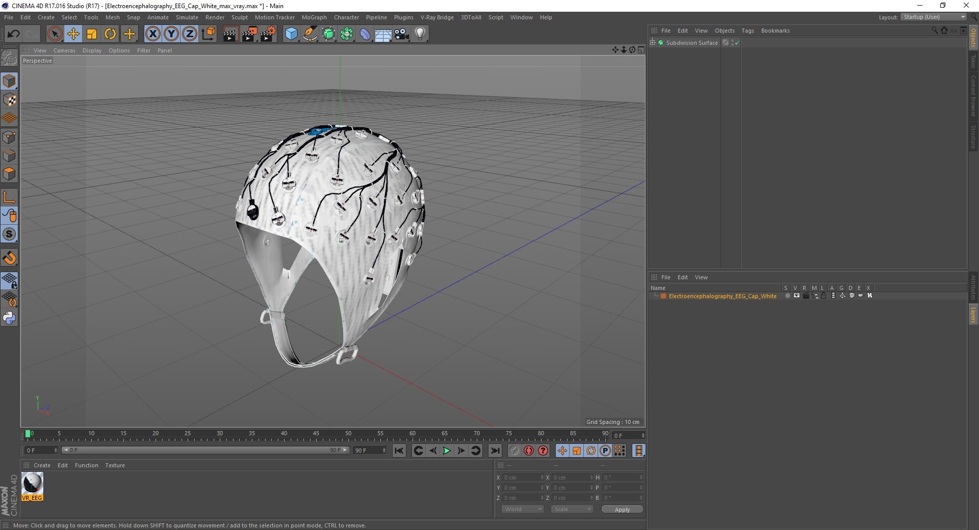The height and width of the screenshot is (530, 979).
Task: Toggle Subdivision Surface visibility dots
Action: click(732, 43)
